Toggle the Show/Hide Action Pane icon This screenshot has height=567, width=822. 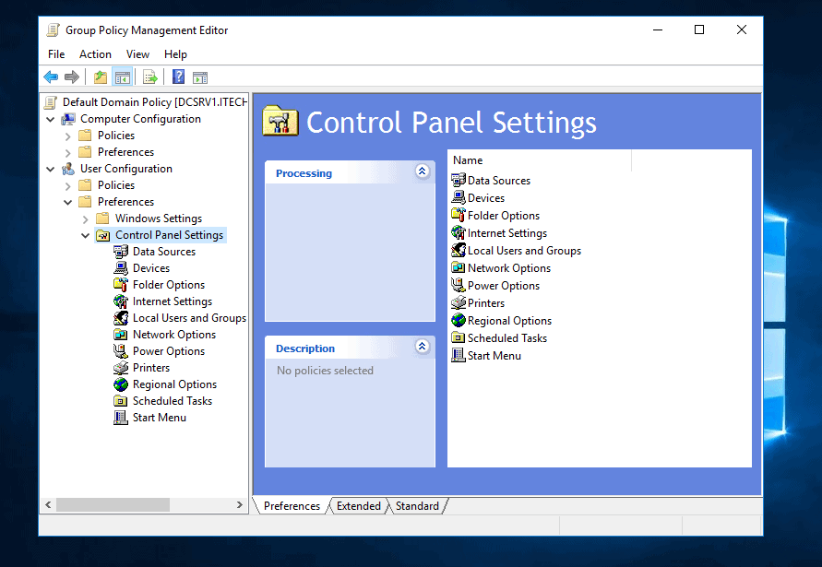(x=200, y=77)
